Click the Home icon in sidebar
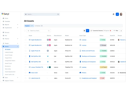This screenshot has width=126, height=94. point(3,18)
